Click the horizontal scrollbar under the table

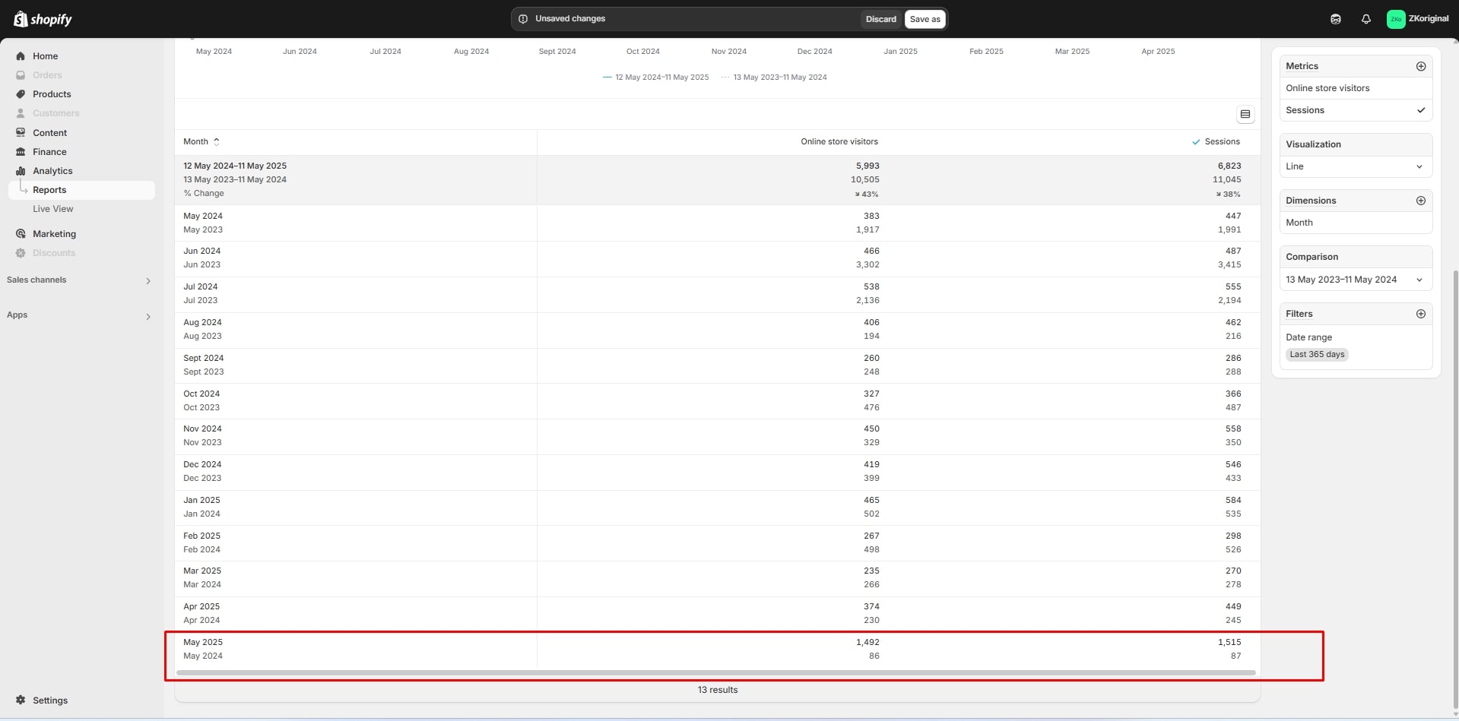(x=717, y=672)
